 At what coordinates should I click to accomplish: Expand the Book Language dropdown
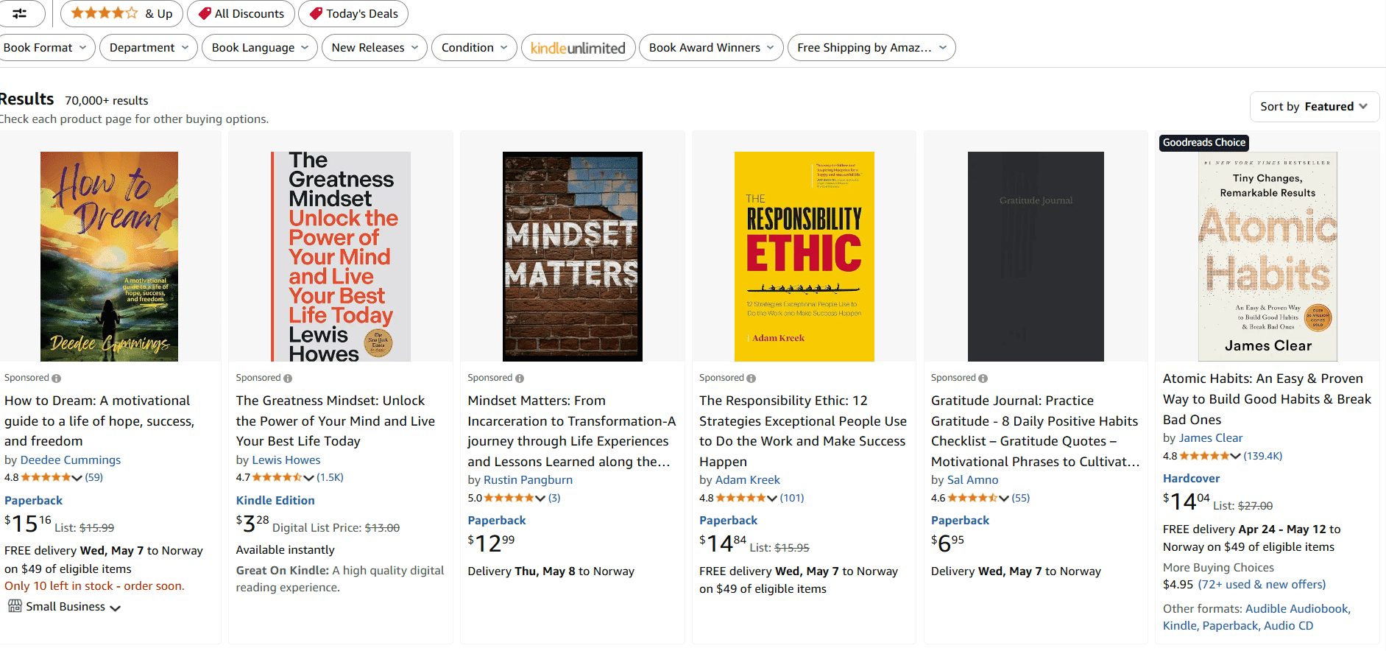260,48
